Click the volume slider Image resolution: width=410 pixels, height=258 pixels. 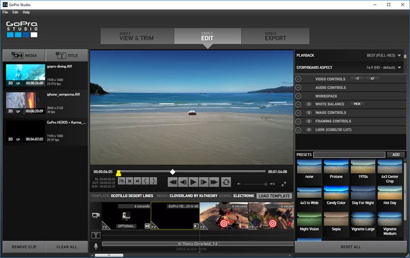255,184
